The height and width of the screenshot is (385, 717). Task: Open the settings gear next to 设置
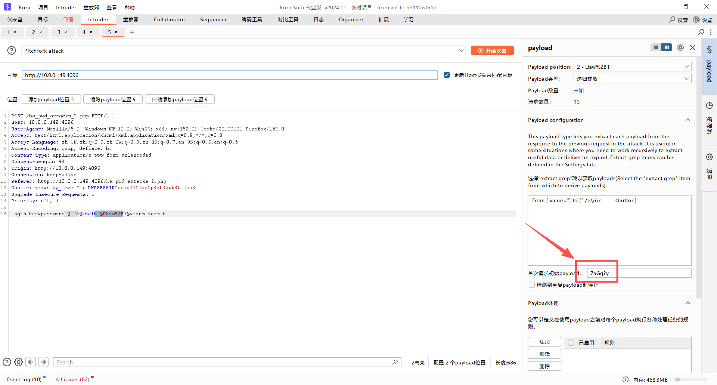coord(696,19)
